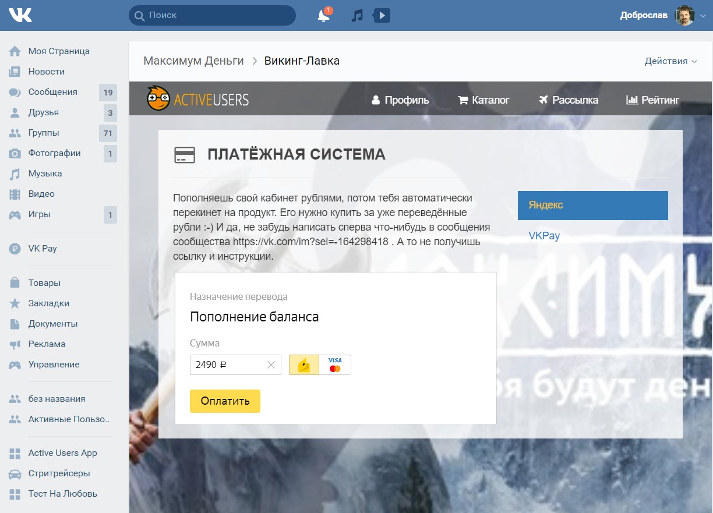Open the Рассылка tab
Image resolution: width=713 pixels, height=513 pixels.
point(569,100)
